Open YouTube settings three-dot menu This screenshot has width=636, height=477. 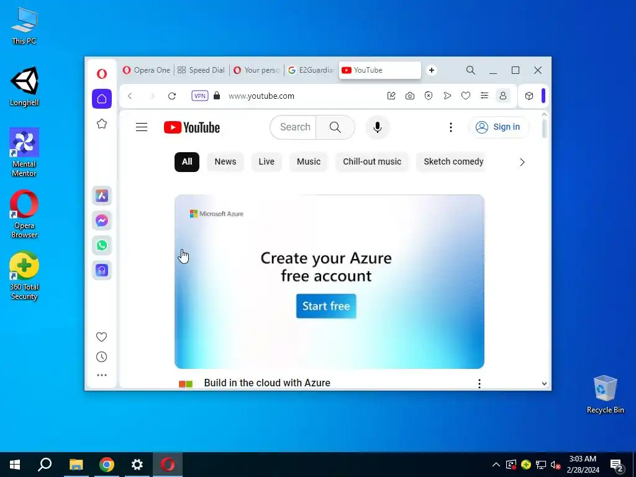(451, 127)
